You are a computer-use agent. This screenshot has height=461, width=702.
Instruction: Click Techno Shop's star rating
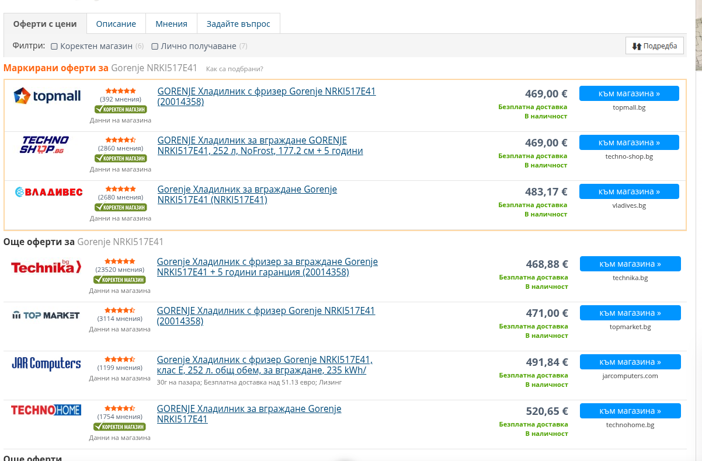(120, 140)
